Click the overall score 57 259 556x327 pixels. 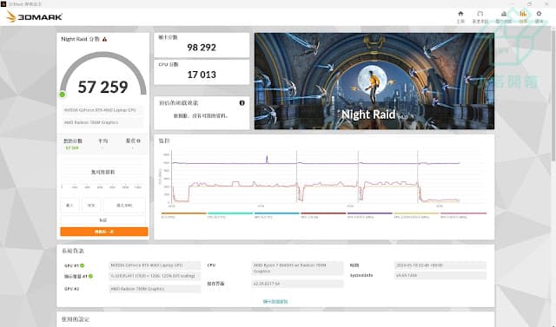103,87
